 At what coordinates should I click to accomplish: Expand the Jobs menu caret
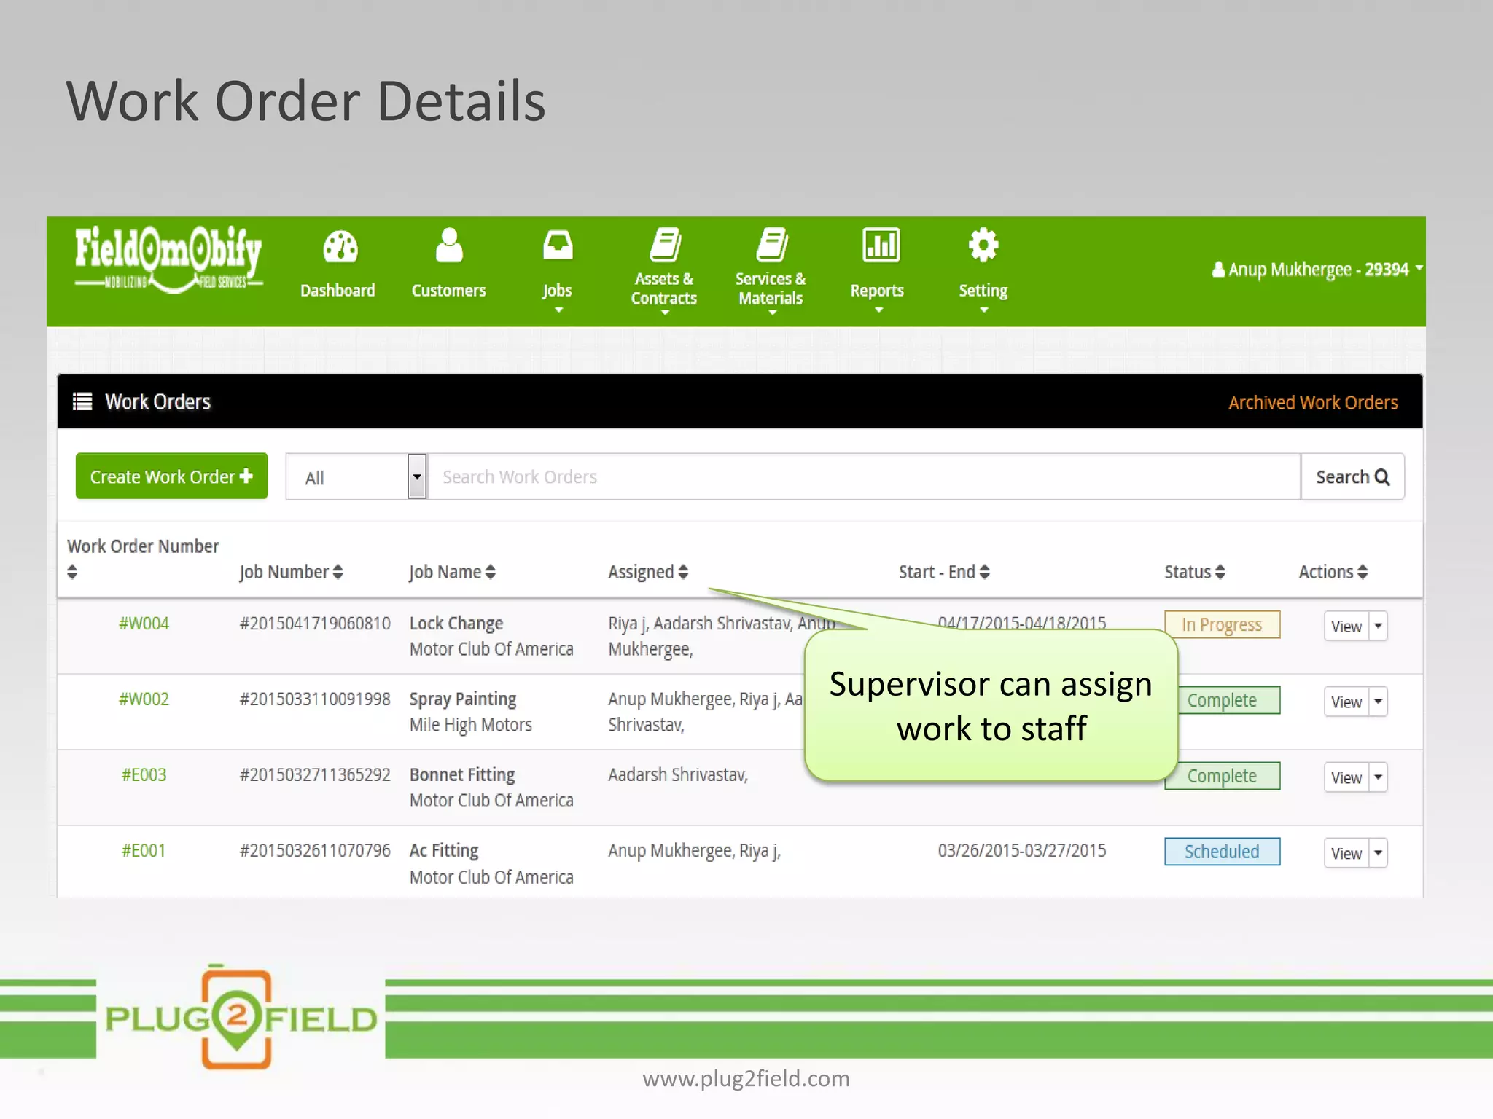(x=559, y=311)
